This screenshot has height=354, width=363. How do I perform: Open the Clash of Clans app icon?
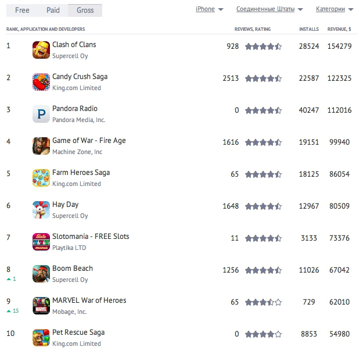click(41, 50)
